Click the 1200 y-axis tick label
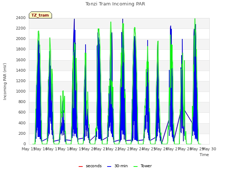Viewport: 231px width, 173px height. (21, 81)
